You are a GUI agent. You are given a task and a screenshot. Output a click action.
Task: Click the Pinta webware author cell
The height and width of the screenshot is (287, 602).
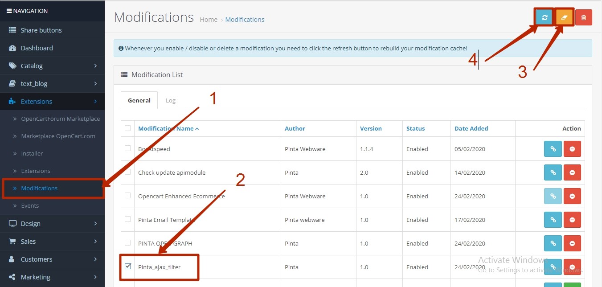coord(319,220)
